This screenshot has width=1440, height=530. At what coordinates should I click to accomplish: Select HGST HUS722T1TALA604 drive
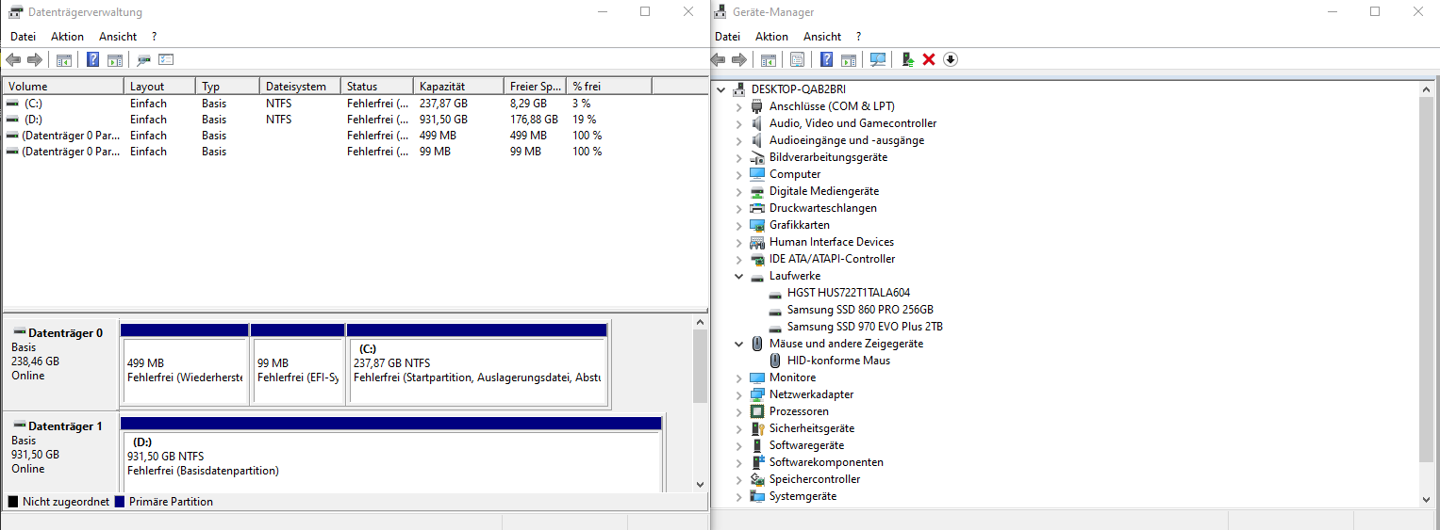point(849,293)
